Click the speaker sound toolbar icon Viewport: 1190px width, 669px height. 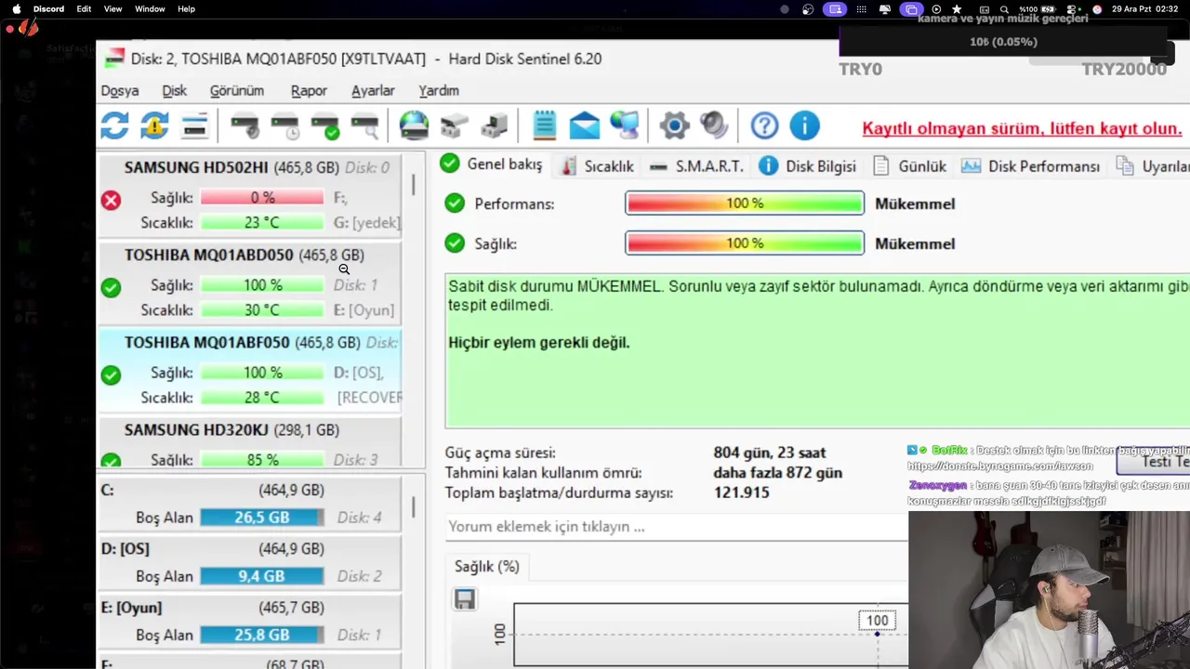714,125
